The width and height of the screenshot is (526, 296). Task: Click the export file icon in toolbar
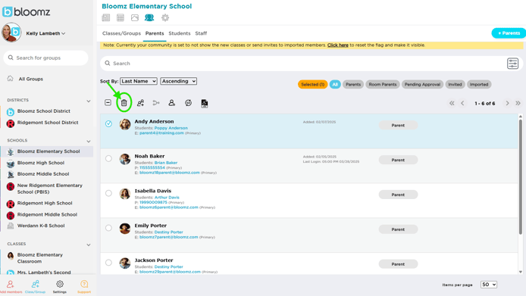205,103
